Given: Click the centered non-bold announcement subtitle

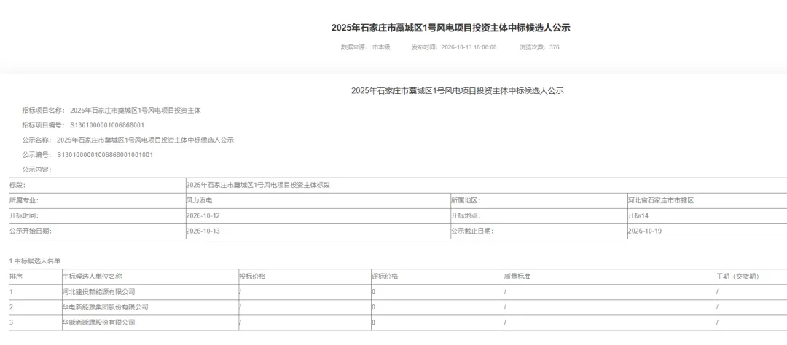Looking at the screenshot, I should point(457,91).
